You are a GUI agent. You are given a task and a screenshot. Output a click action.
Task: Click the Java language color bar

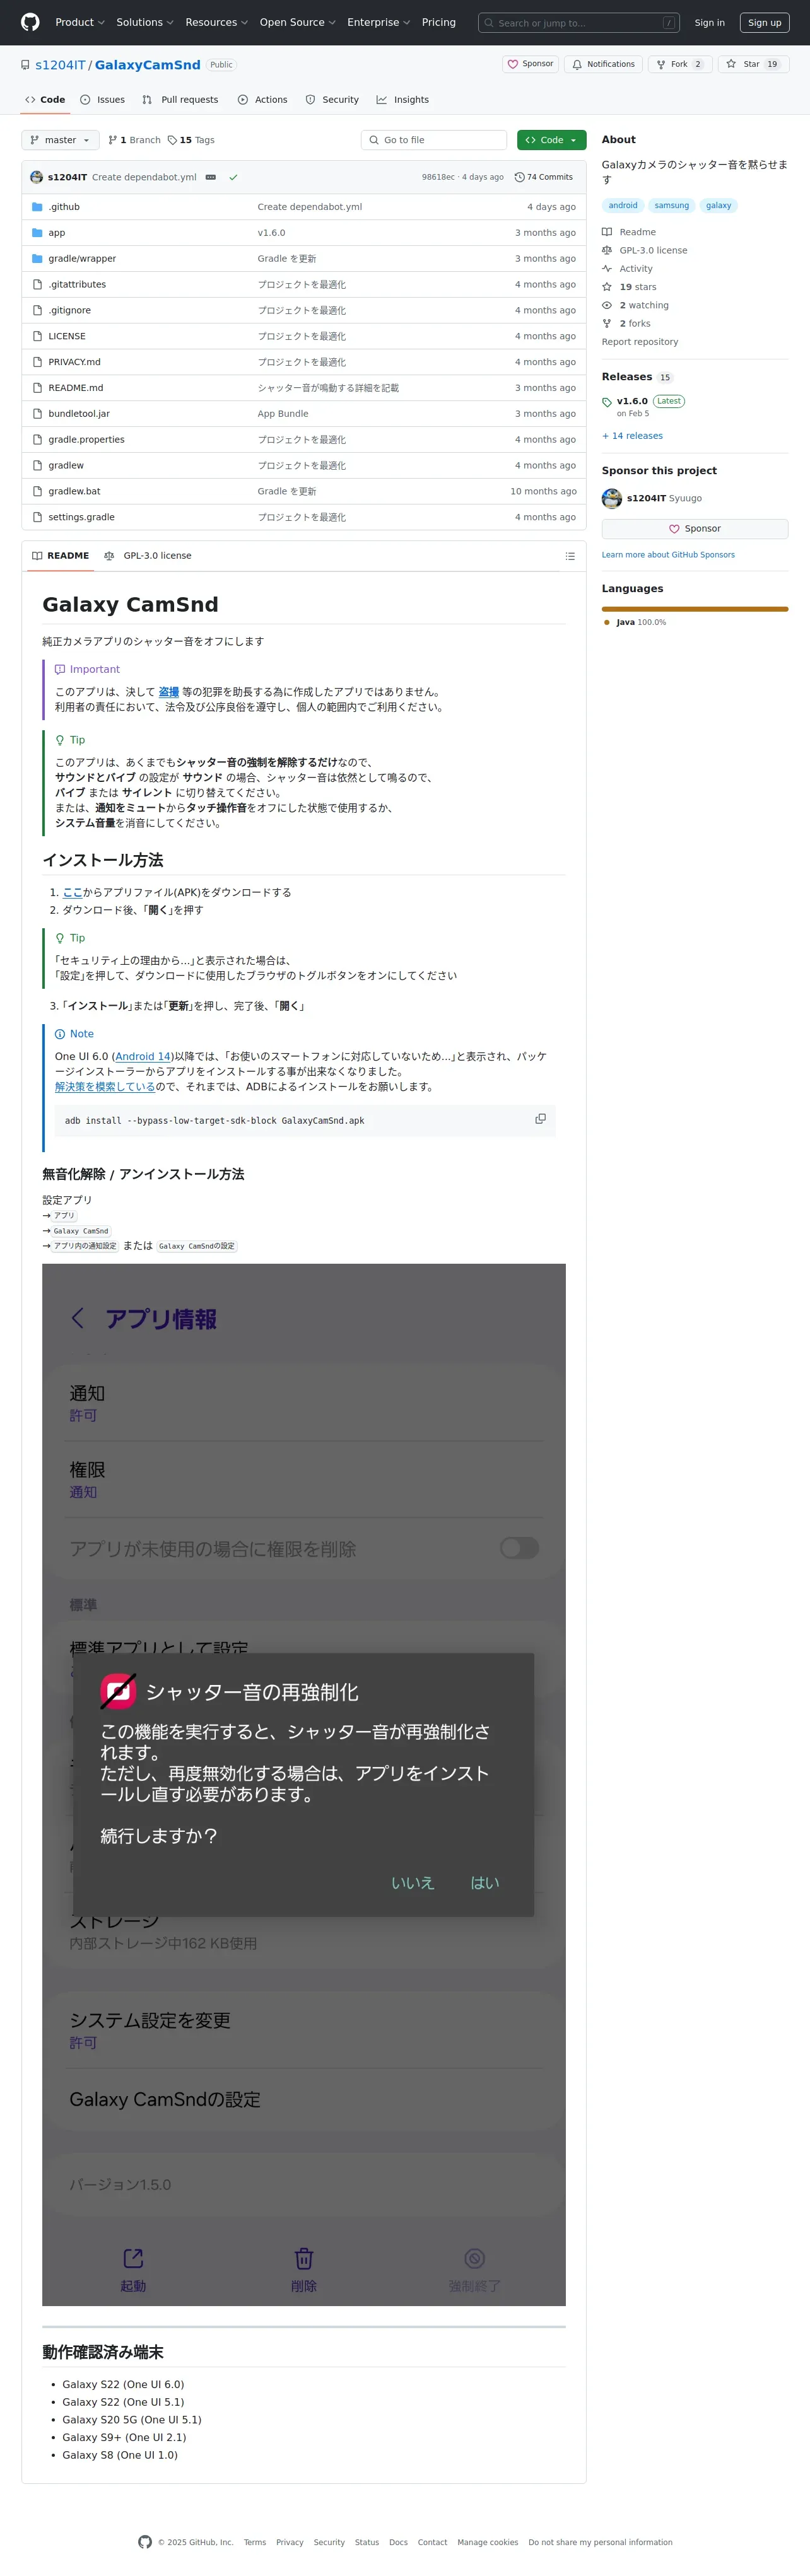[695, 609]
